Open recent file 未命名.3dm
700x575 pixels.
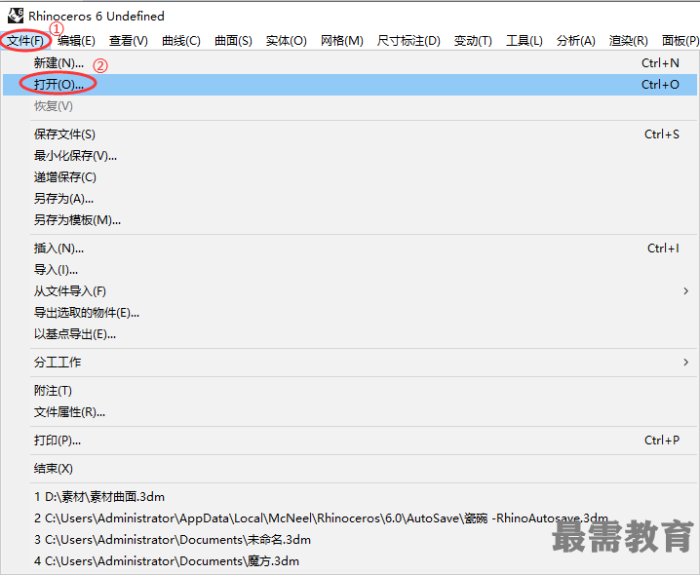[x=350, y=540]
